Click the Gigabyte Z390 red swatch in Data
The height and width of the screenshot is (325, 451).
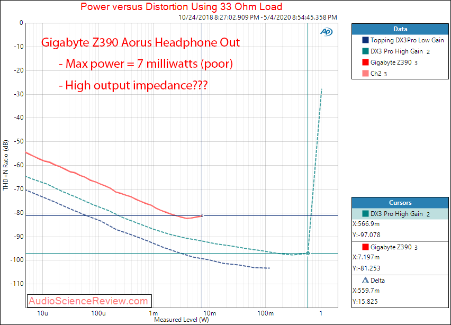(x=365, y=62)
